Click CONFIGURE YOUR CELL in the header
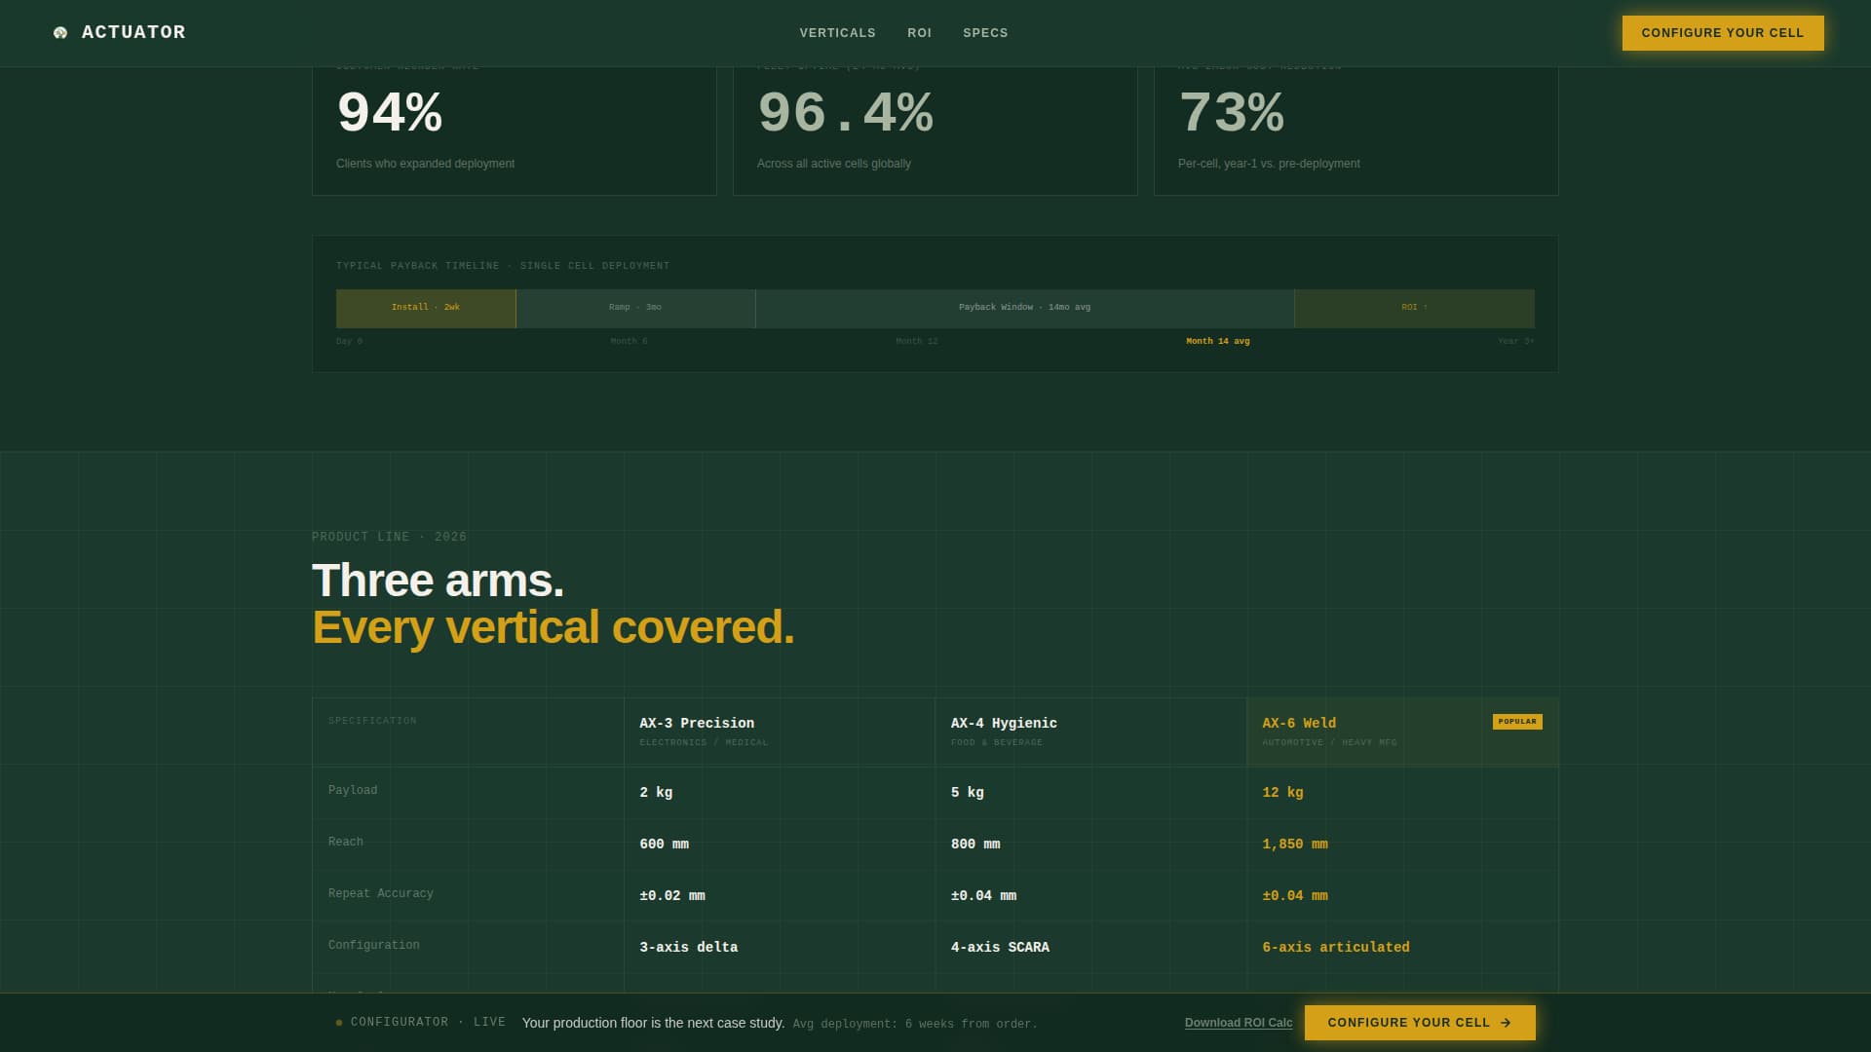Viewport: 1871px width, 1052px height. (x=1722, y=32)
